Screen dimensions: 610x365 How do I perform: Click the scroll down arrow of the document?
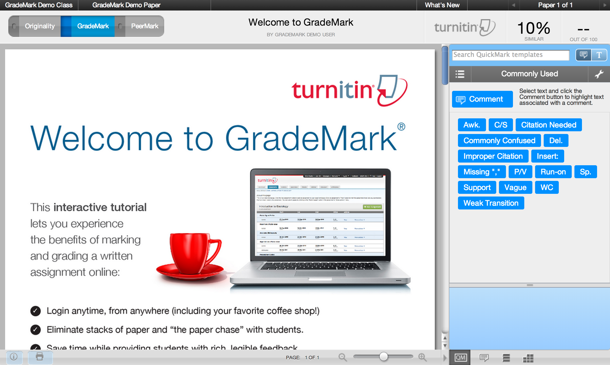click(445, 346)
